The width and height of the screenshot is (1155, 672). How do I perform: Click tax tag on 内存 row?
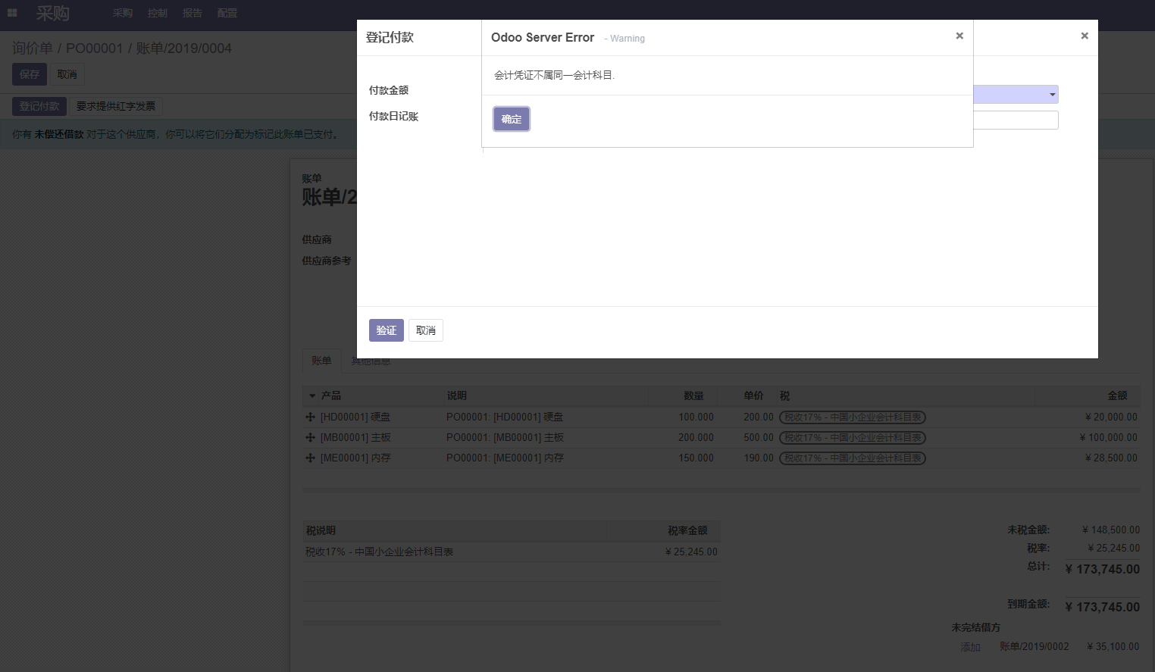853,458
